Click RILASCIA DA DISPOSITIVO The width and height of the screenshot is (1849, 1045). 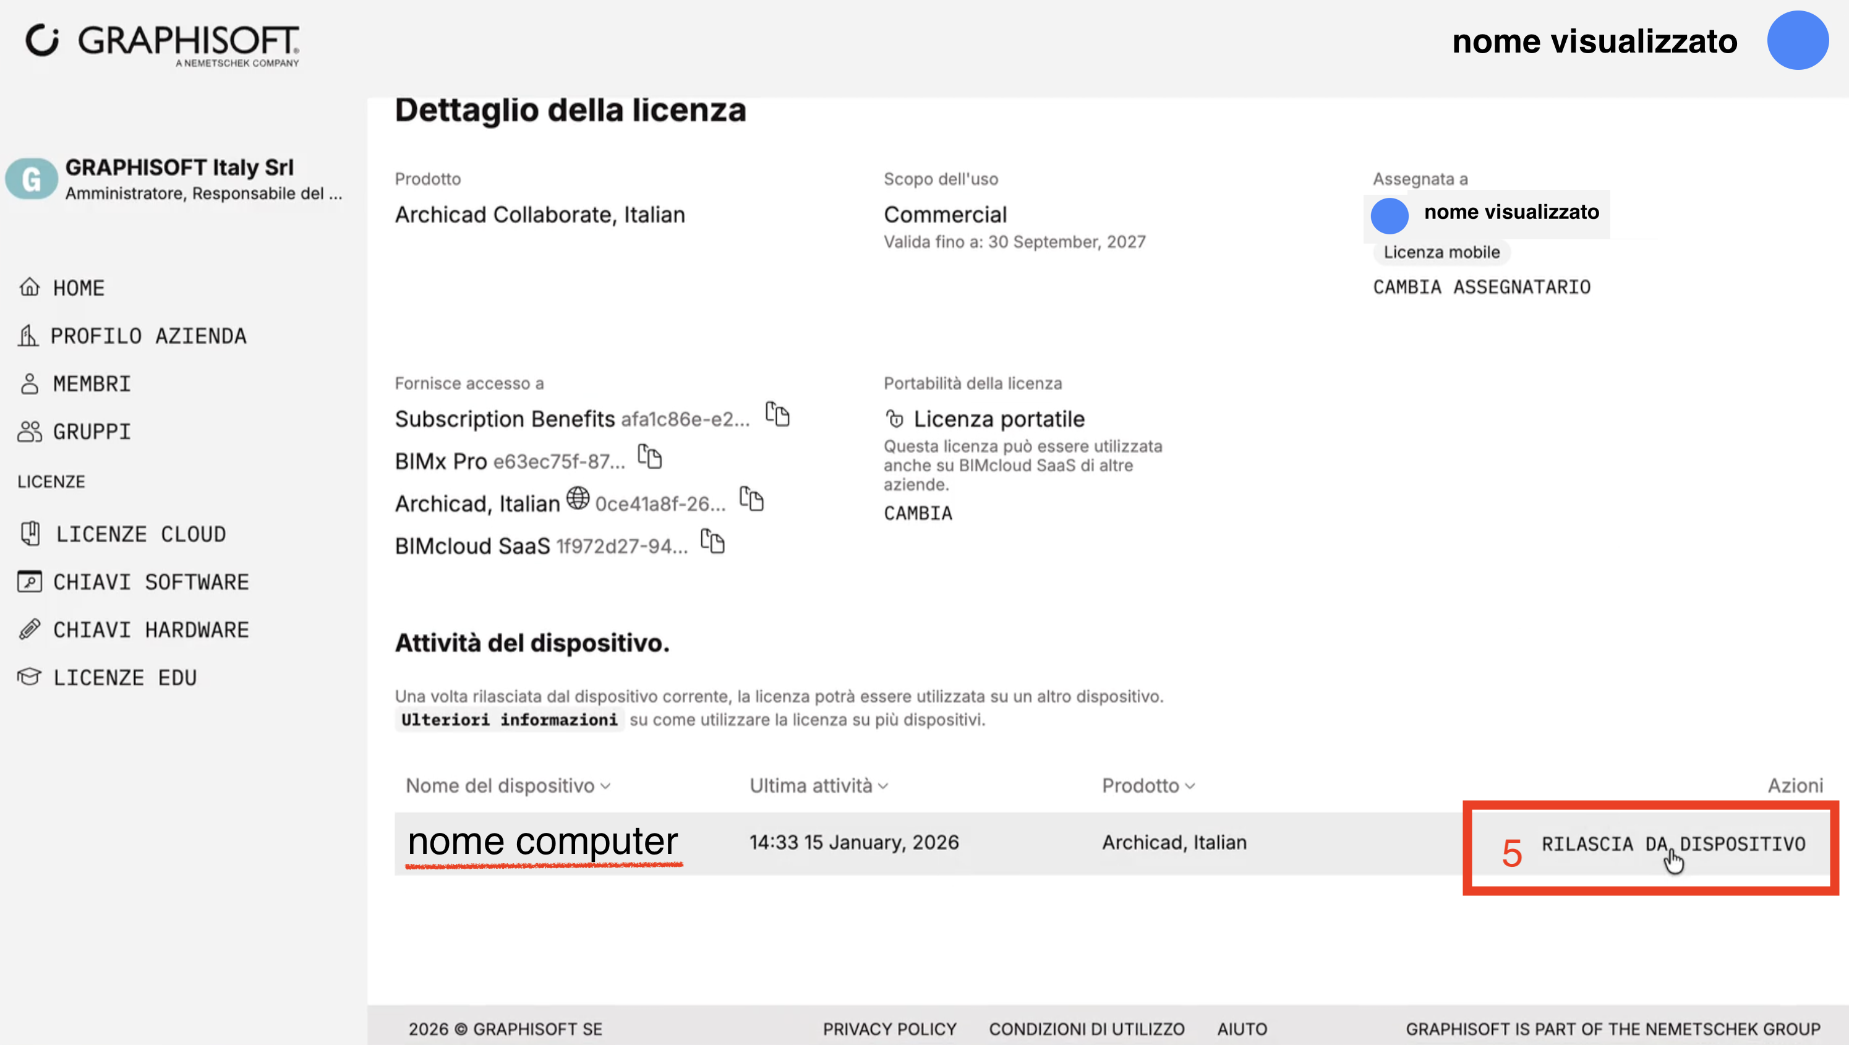(1673, 843)
